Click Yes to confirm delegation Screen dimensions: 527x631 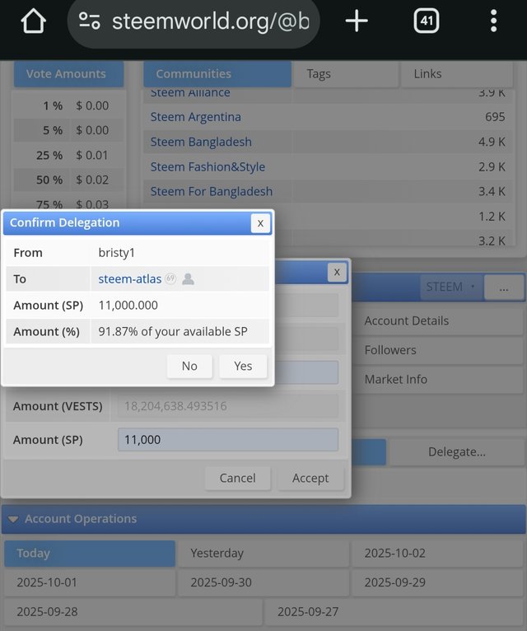pyautogui.click(x=243, y=367)
